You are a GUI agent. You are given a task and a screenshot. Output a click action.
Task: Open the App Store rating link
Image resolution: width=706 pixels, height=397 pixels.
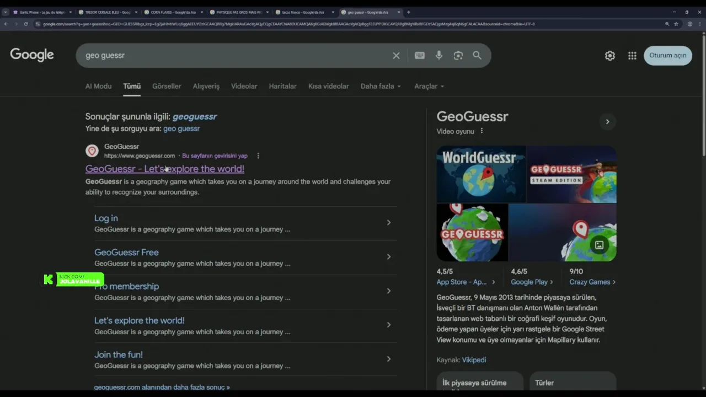[x=466, y=282]
